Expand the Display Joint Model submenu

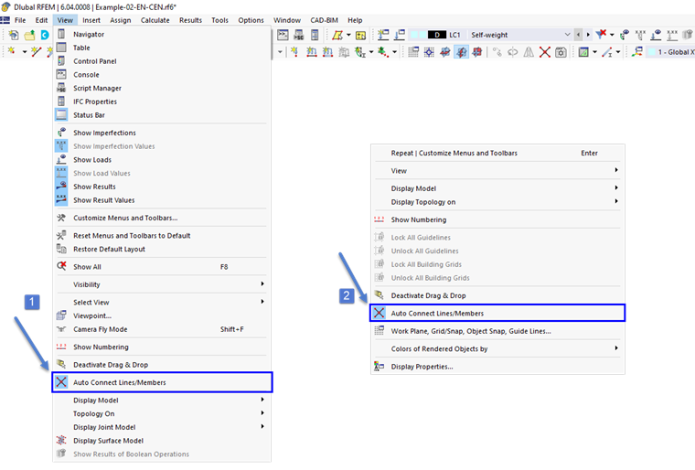point(162,427)
